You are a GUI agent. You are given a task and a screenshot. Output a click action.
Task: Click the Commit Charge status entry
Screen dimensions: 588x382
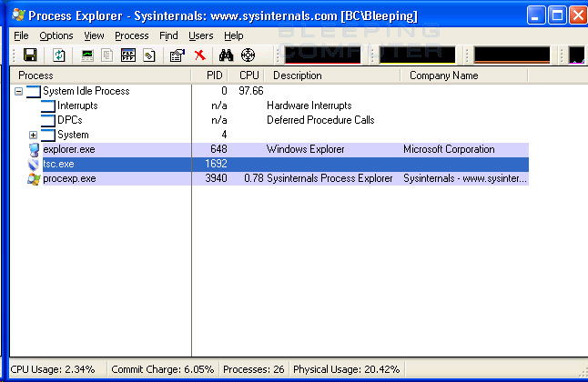coord(163,369)
